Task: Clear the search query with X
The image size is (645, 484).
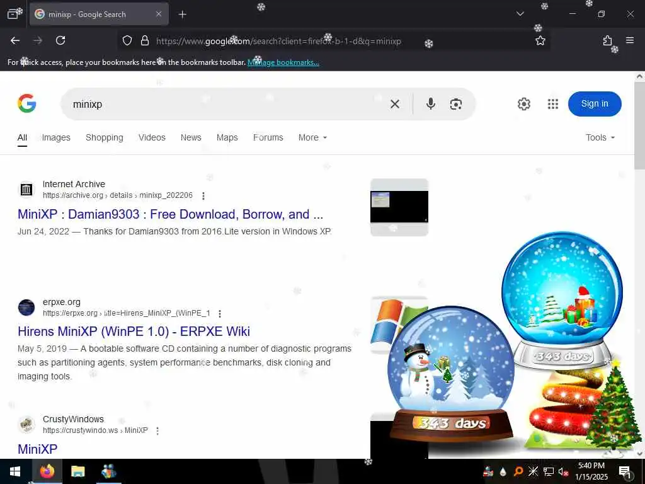Action: [x=394, y=104]
